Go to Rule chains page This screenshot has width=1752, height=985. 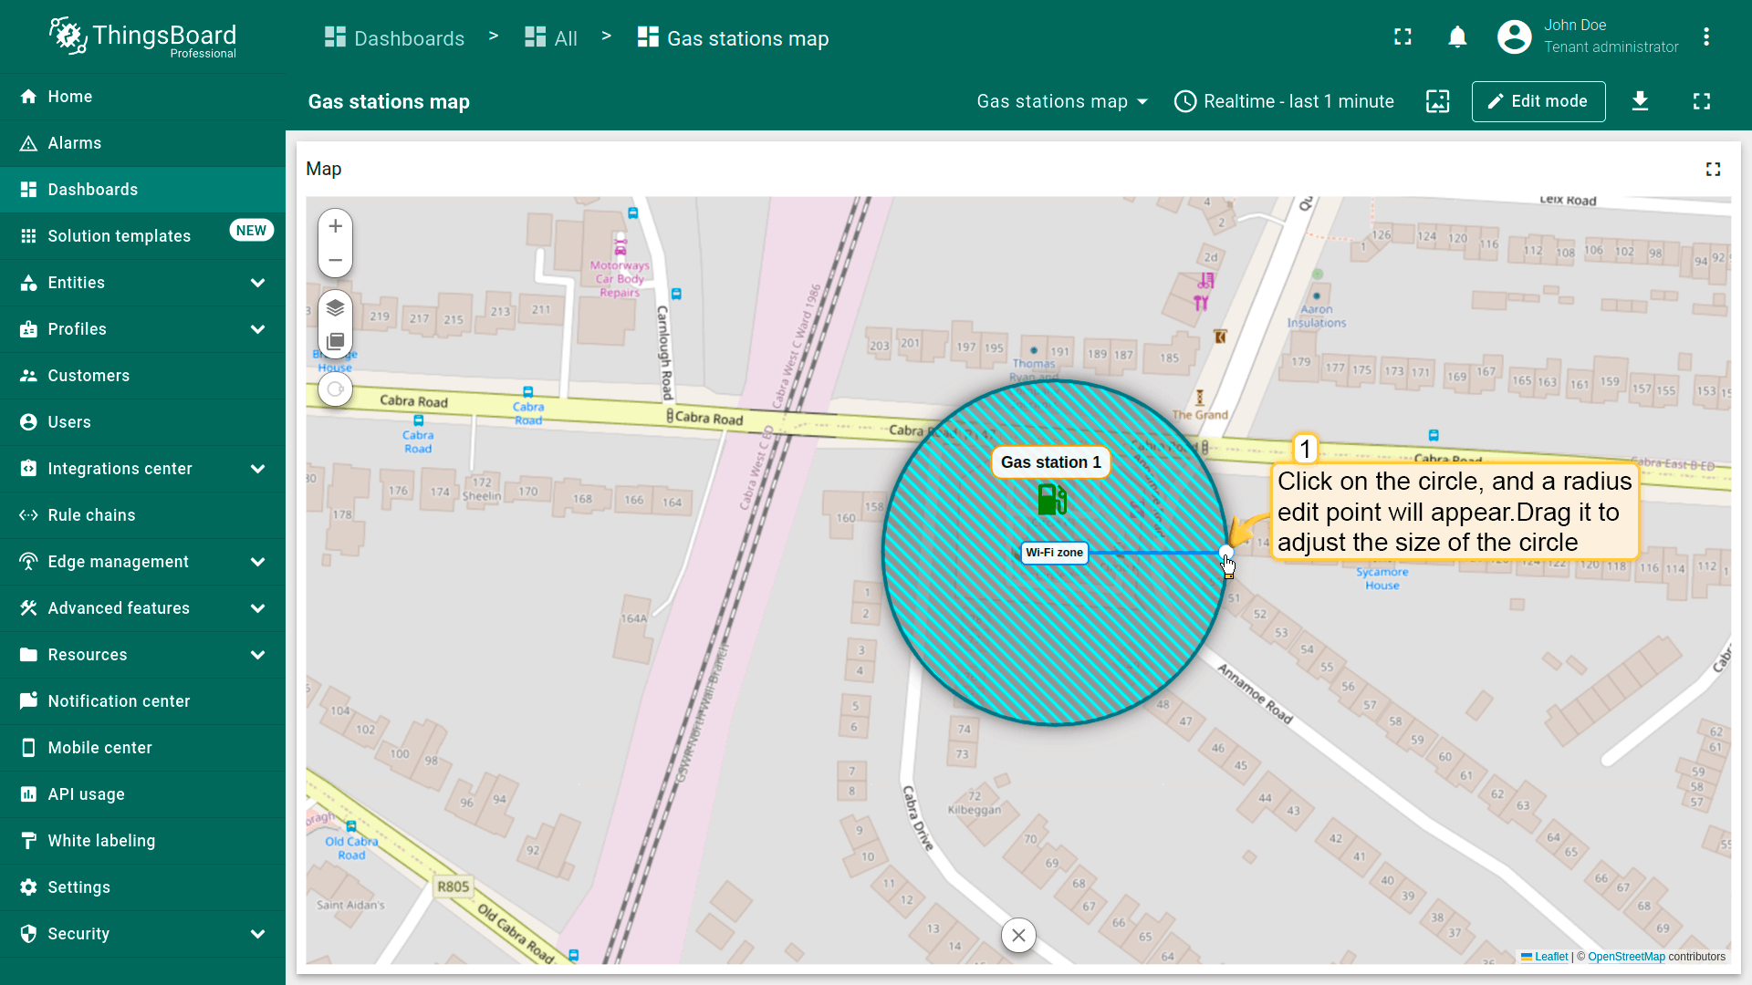[91, 515]
